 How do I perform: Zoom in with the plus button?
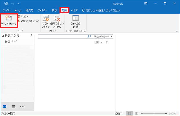click(166, 113)
